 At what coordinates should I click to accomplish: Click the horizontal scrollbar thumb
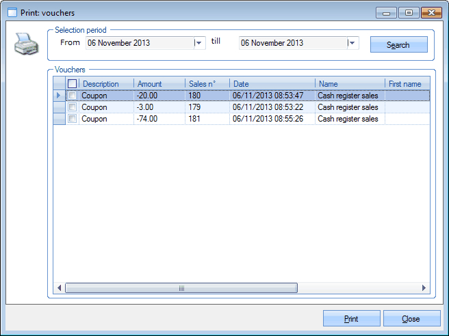[181, 288]
